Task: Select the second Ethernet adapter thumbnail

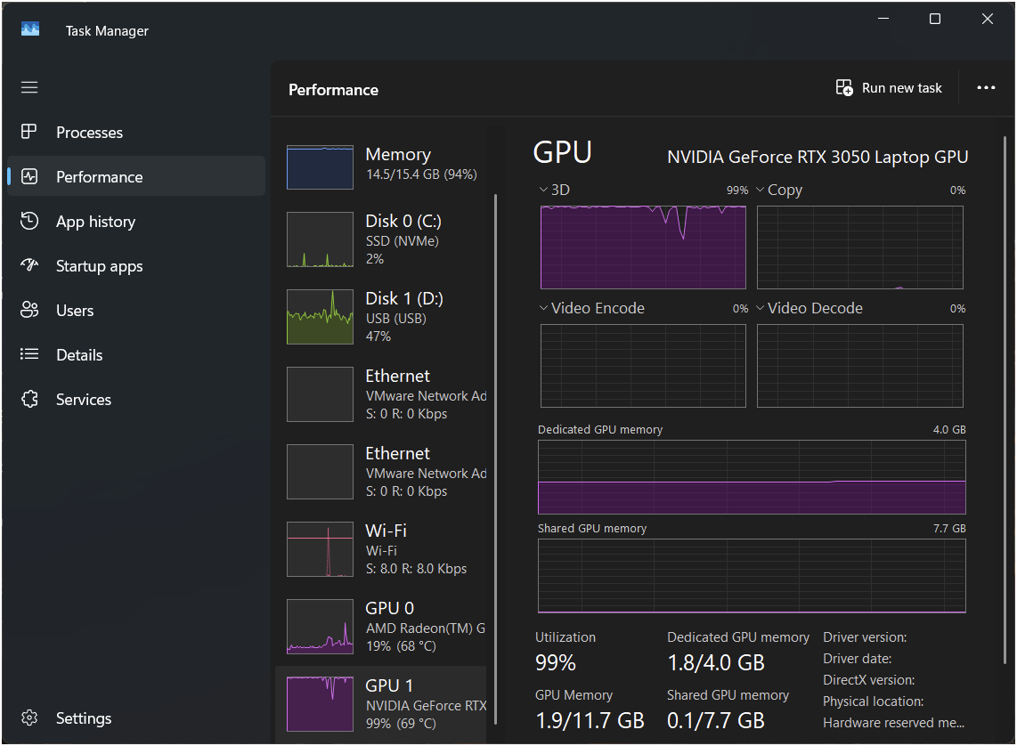Action: pos(320,471)
